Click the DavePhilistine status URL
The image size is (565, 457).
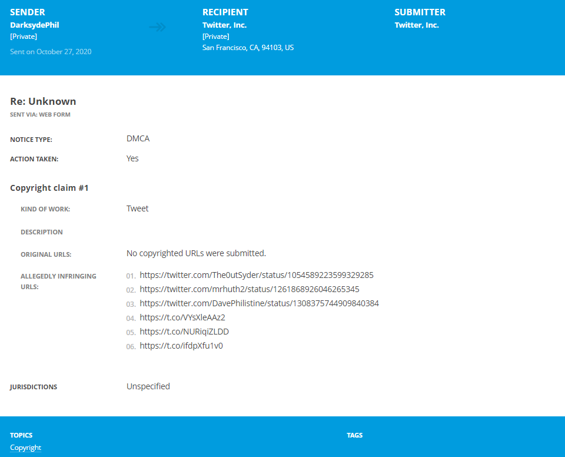pos(259,303)
